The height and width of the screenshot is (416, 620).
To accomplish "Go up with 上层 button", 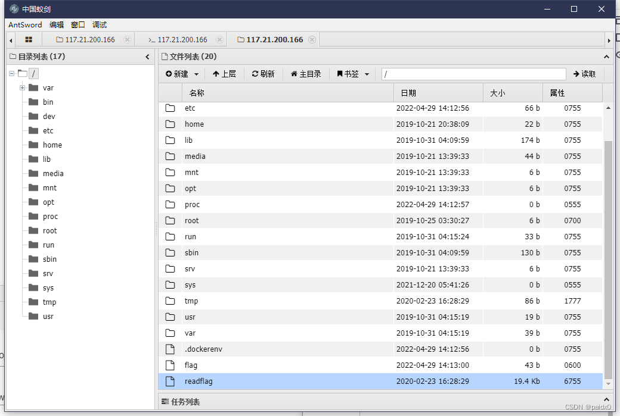I will tap(224, 74).
